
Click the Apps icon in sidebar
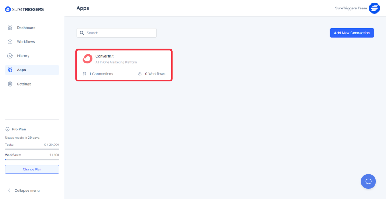click(10, 70)
